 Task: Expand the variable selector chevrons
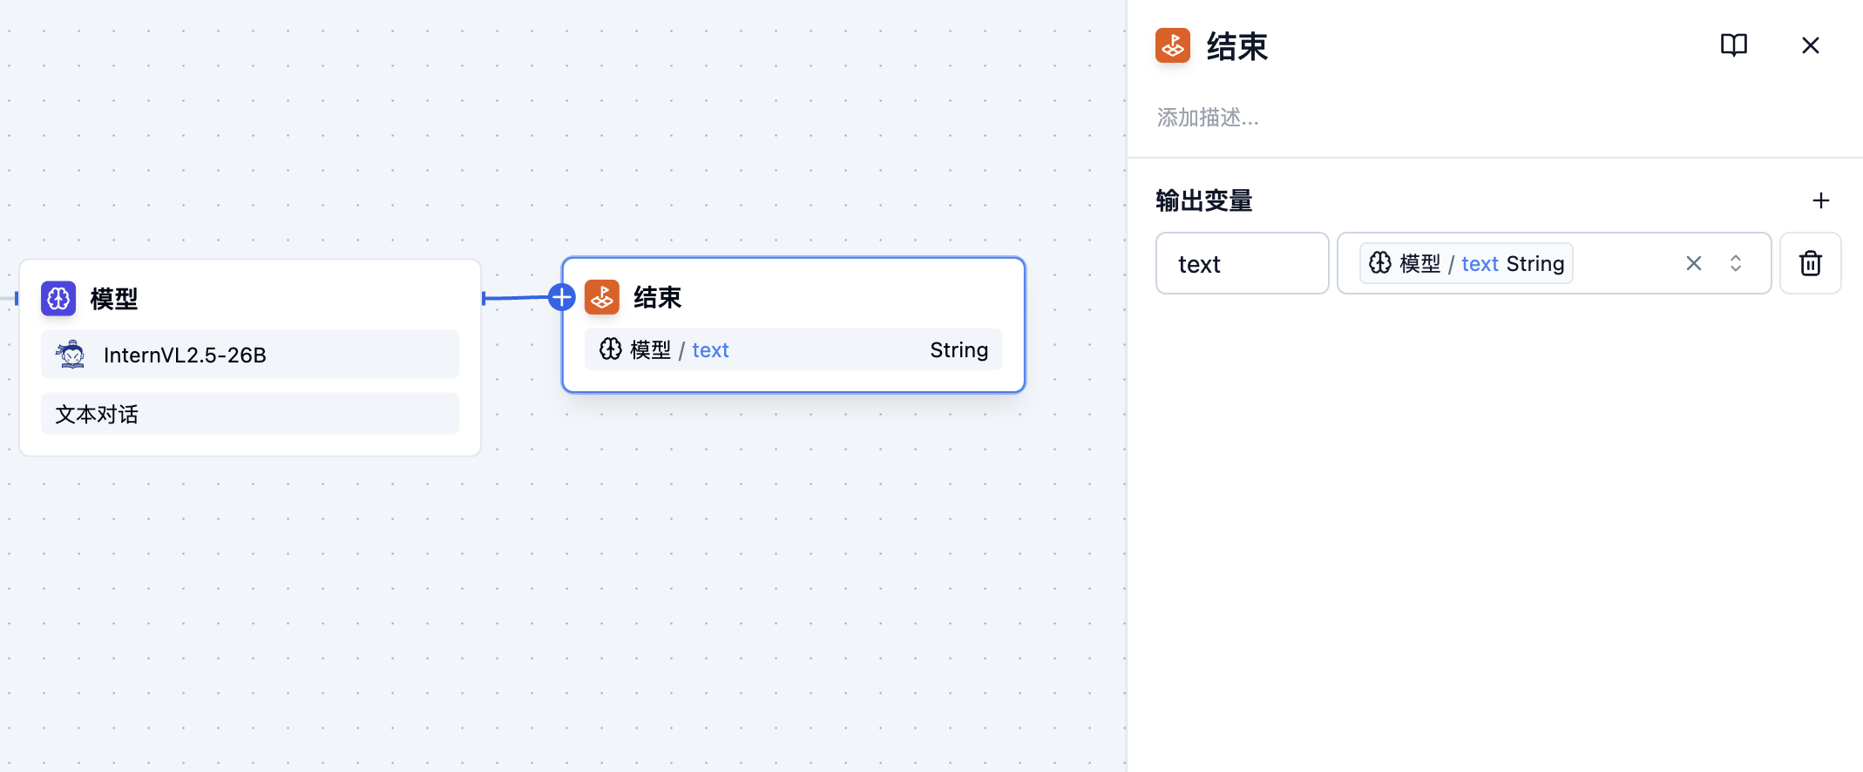point(1735,263)
